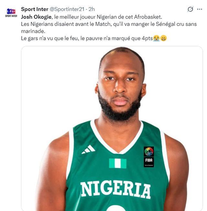Screen dimensions: 207x211
Task: Click the Adidas logo on the jersey
Action: tap(88, 150)
